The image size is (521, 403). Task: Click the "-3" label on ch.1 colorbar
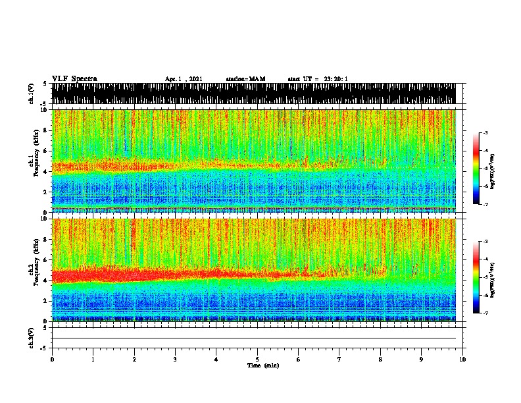click(485, 132)
